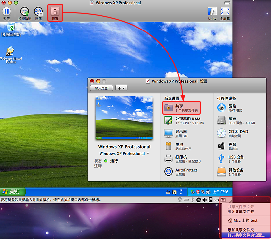The height and width of the screenshot is (239, 271).
Task: Click the NAT 模式 text
Action: pos(236,110)
